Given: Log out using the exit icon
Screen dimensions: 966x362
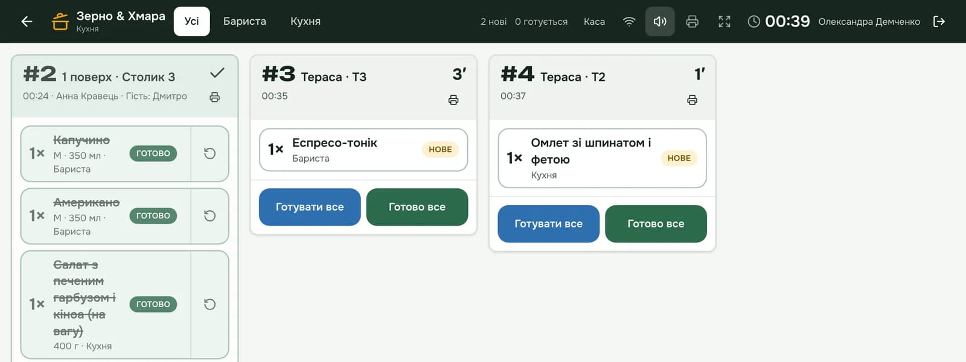Looking at the screenshot, I should pos(939,22).
